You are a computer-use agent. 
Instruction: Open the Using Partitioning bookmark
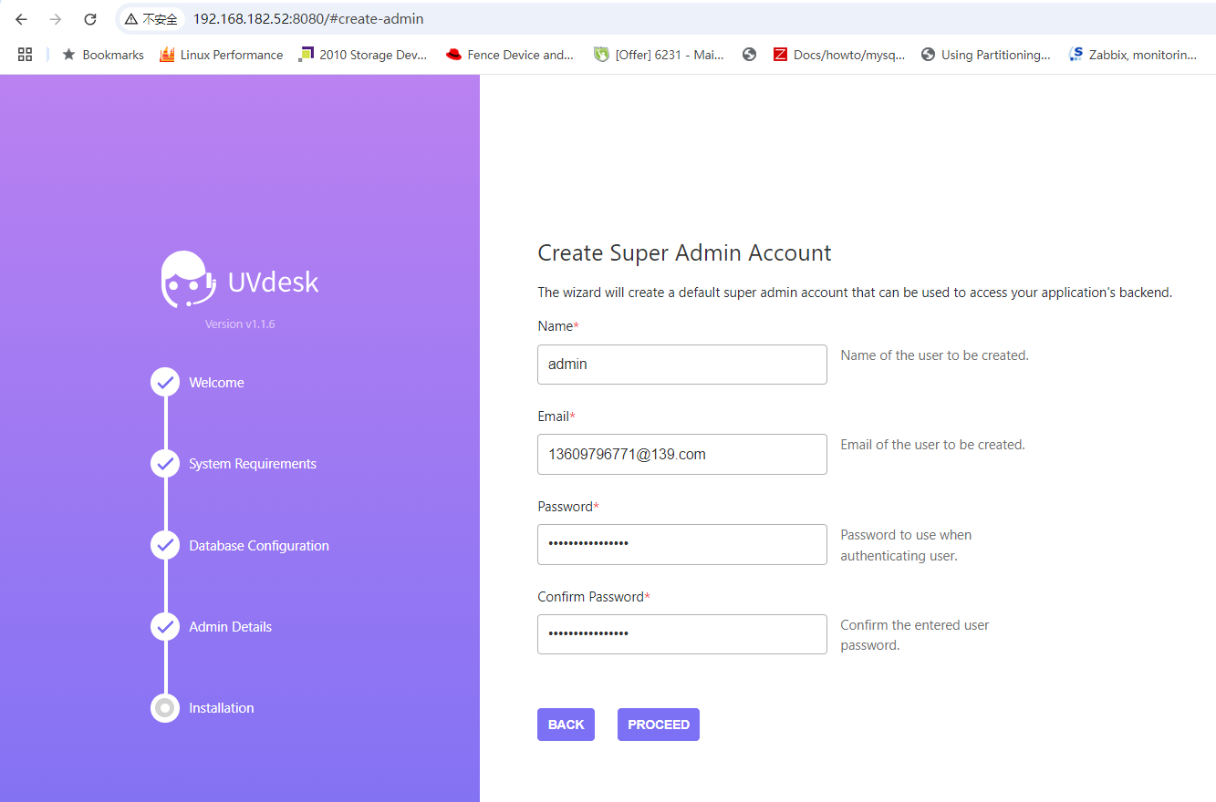tap(985, 55)
